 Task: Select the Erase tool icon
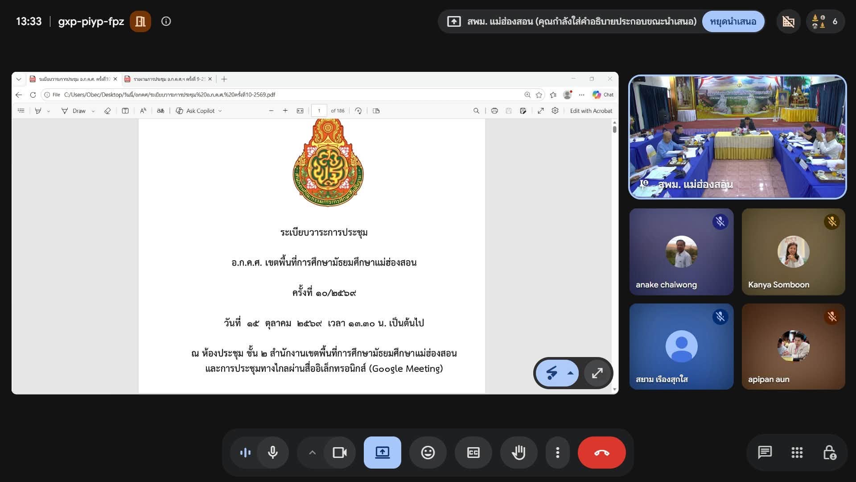click(x=107, y=111)
